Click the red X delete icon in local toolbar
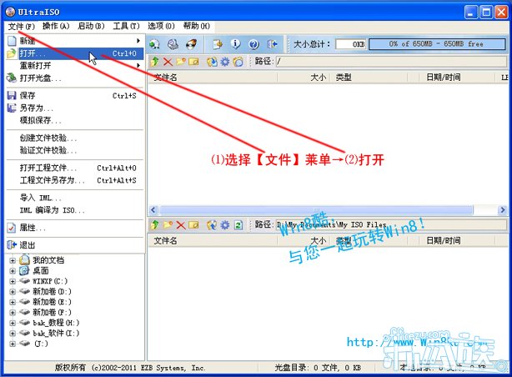Screen dimensions: 512x377 pyautogui.click(x=181, y=224)
